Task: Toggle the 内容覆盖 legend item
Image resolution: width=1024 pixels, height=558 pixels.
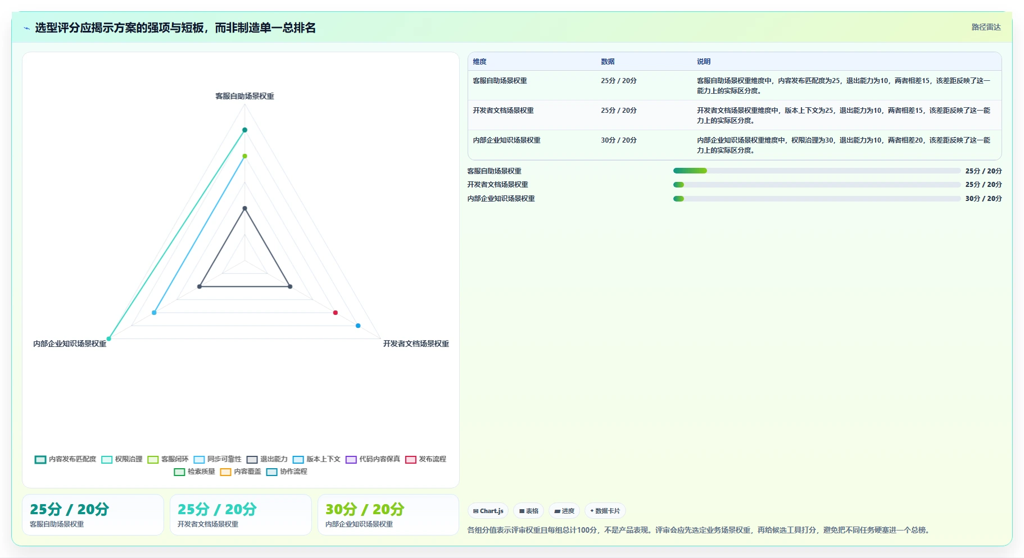Action: click(241, 472)
